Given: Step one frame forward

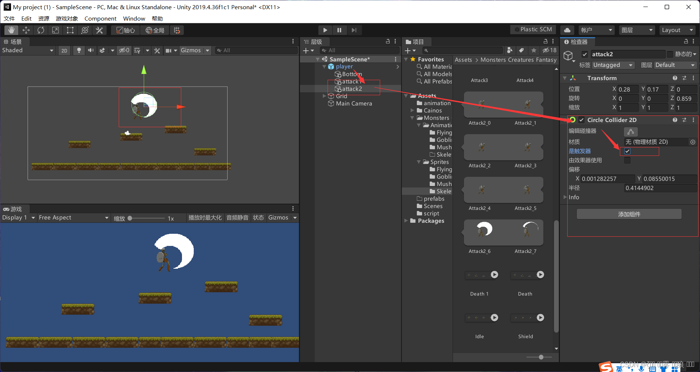Looking at the screenshot, I should tap(354, 30).
